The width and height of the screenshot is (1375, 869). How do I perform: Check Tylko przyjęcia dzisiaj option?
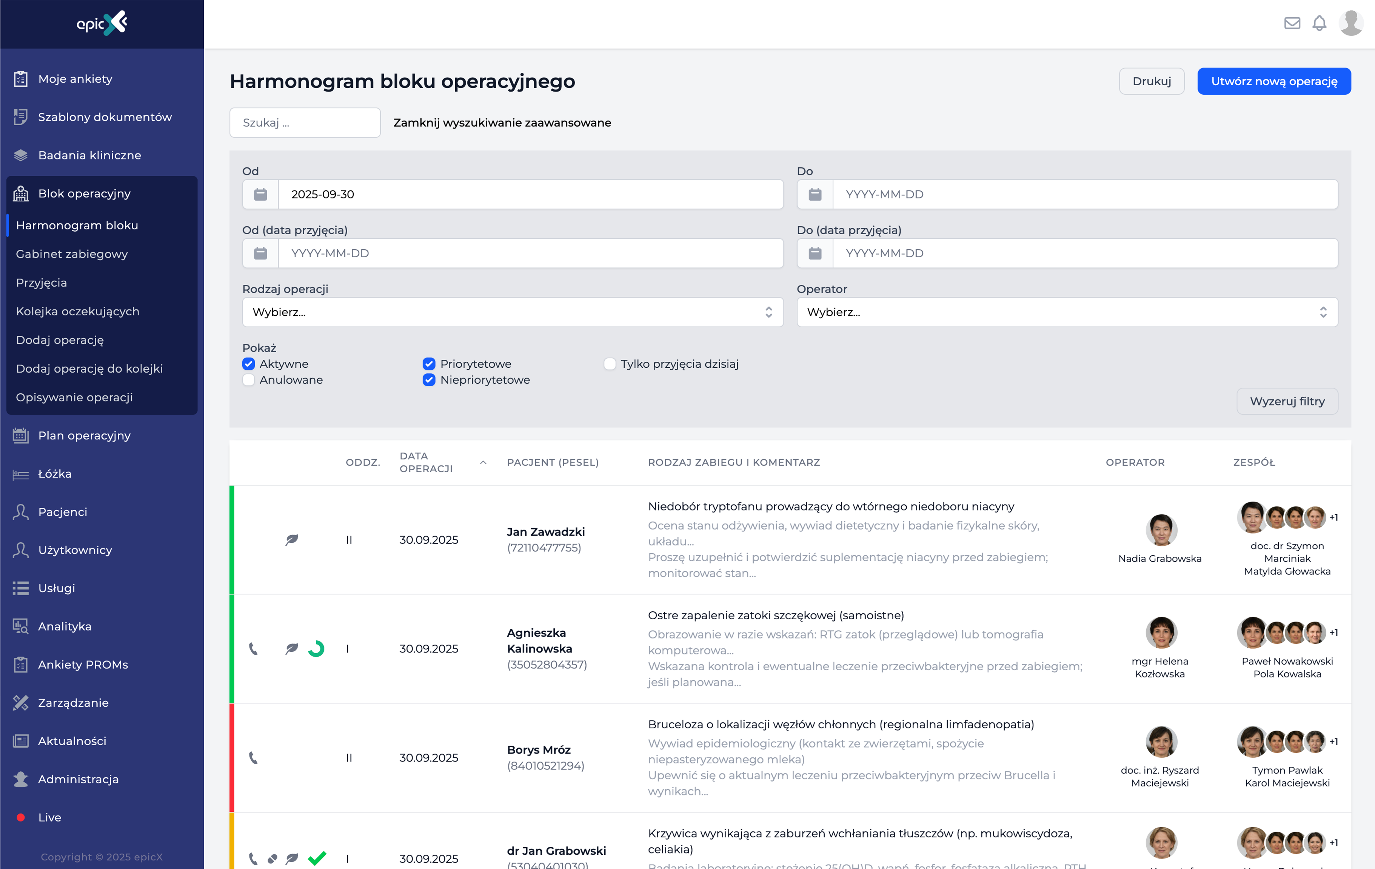pos(610,364)
